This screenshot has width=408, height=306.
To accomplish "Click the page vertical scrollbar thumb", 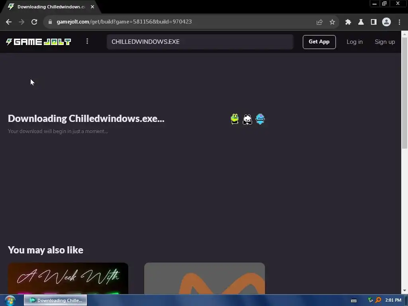I will (404, 93).
